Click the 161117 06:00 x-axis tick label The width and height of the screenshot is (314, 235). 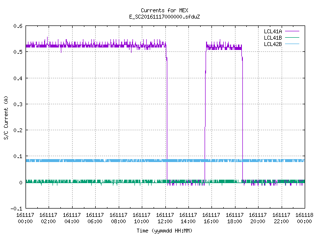(95, 218)
